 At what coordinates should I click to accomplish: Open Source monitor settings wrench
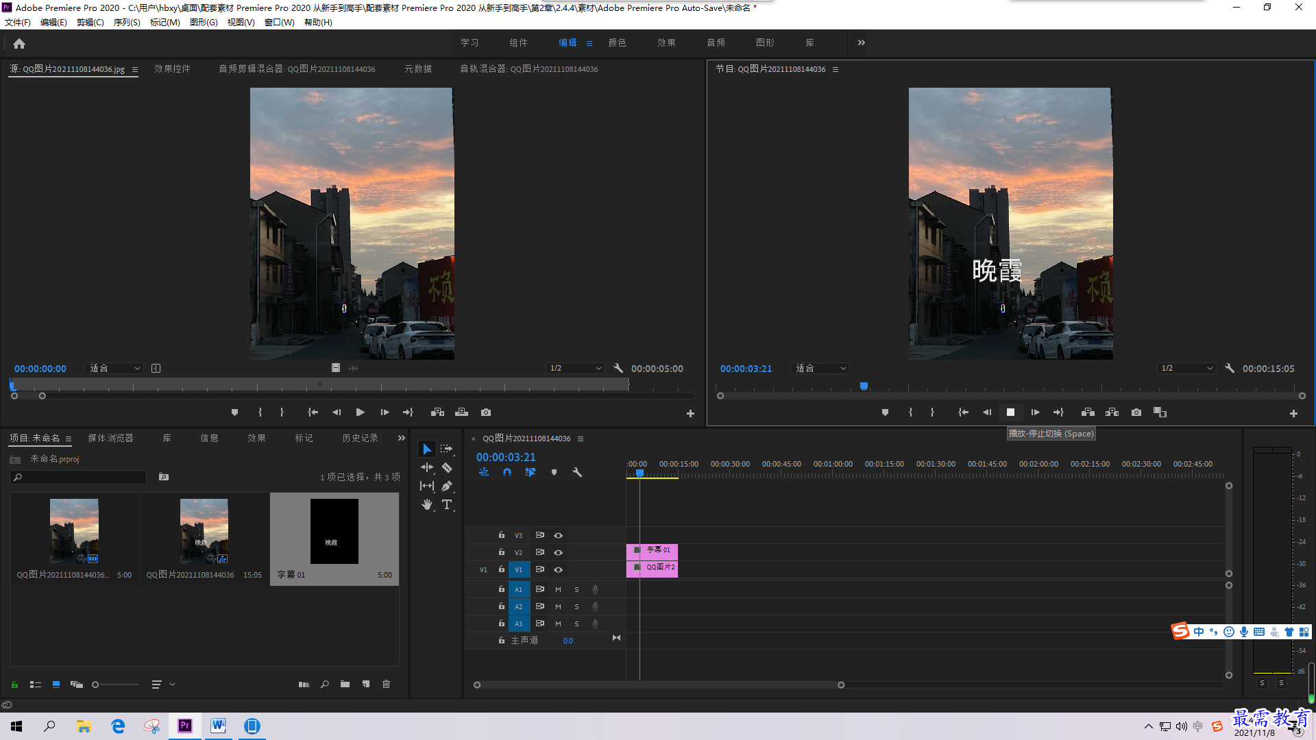point(618,369)
